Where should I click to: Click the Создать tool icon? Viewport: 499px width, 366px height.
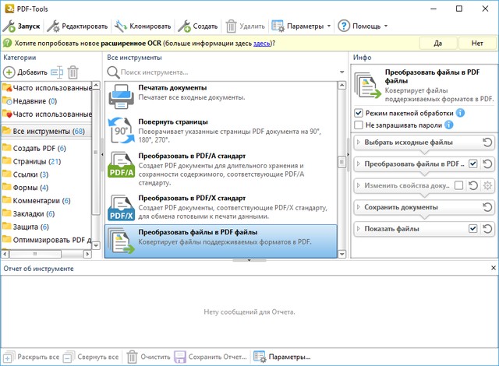point(185,26)
